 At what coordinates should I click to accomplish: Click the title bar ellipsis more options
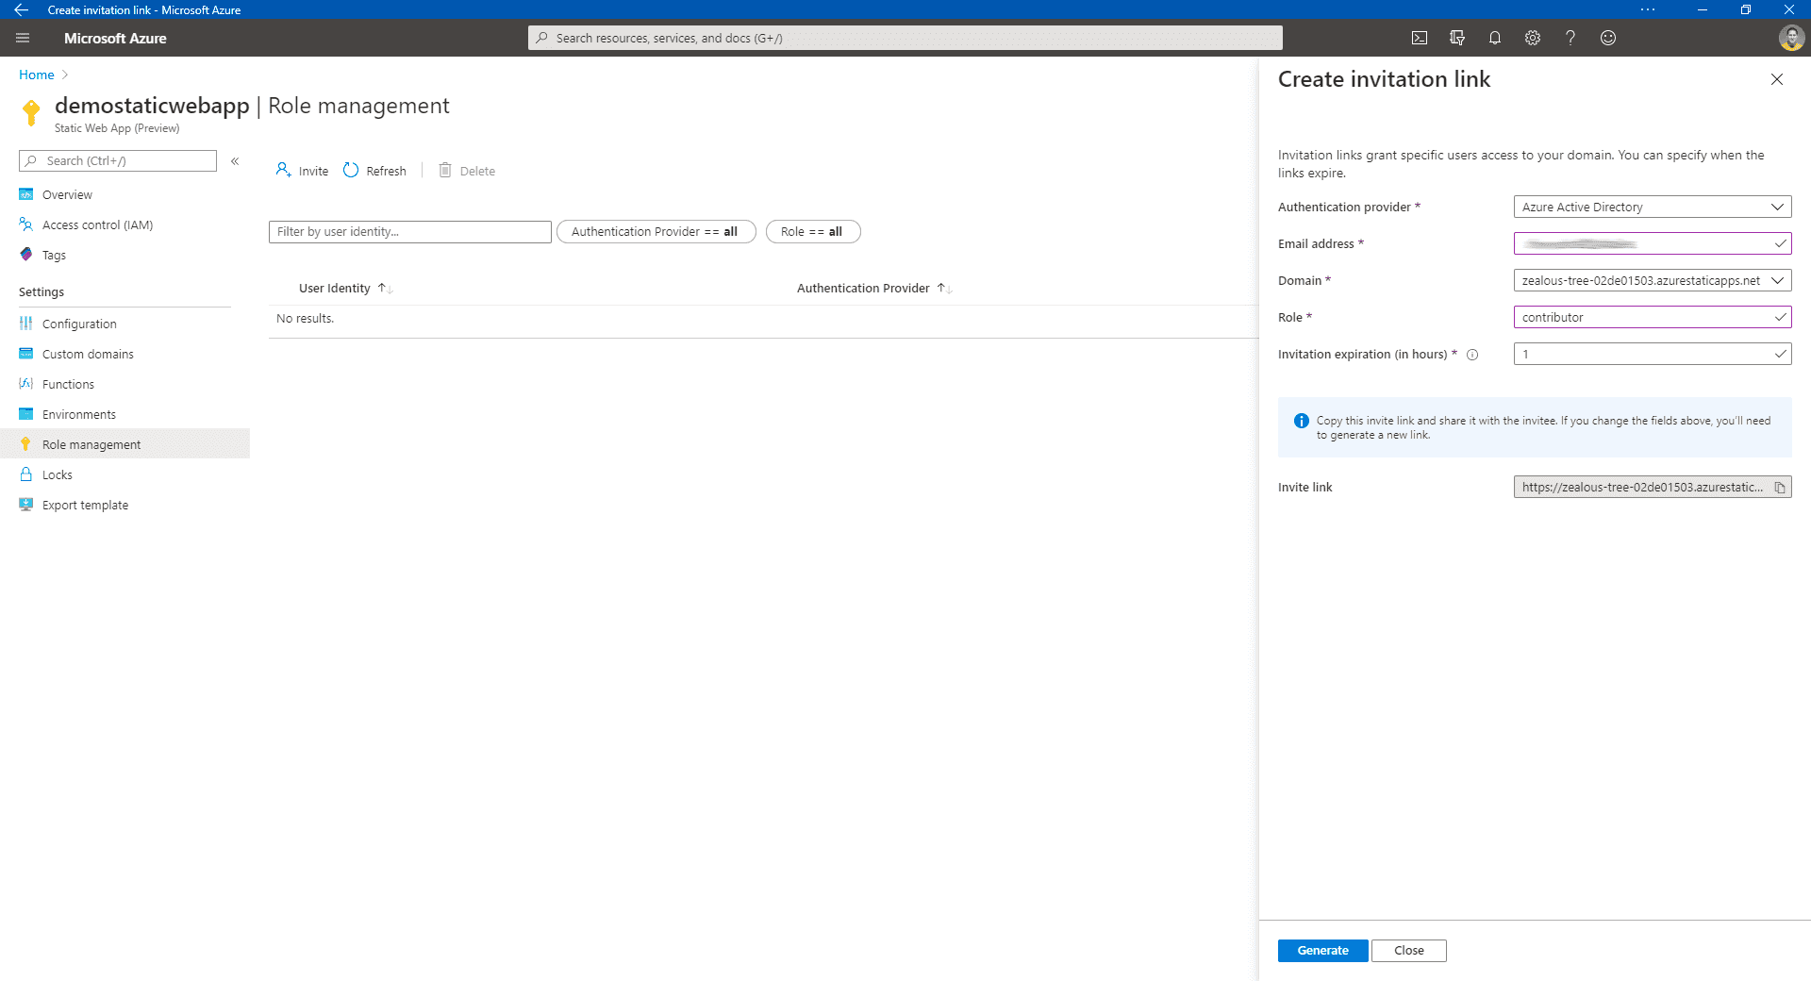(1648, 9)
